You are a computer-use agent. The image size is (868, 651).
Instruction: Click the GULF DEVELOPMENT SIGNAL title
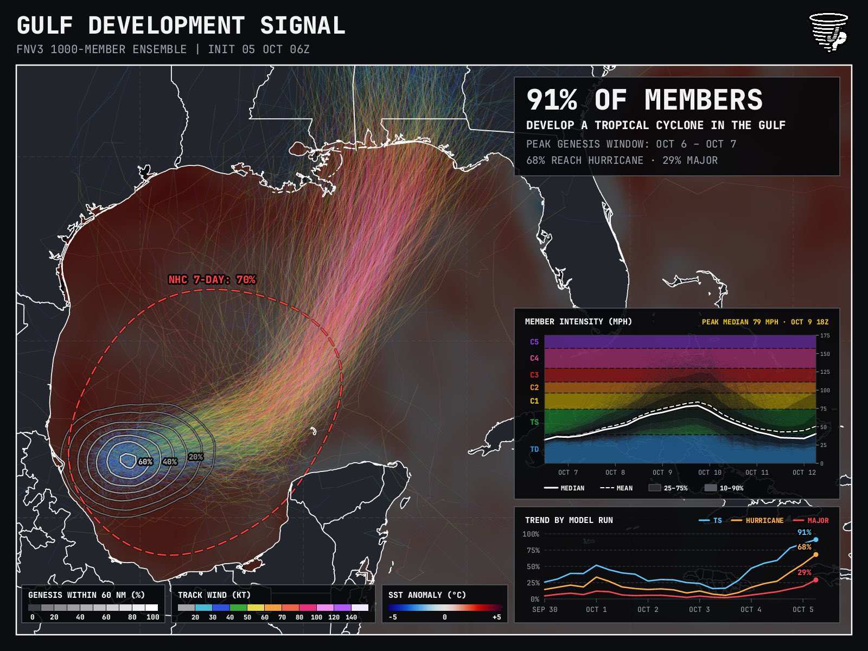(x=181, y=25)
